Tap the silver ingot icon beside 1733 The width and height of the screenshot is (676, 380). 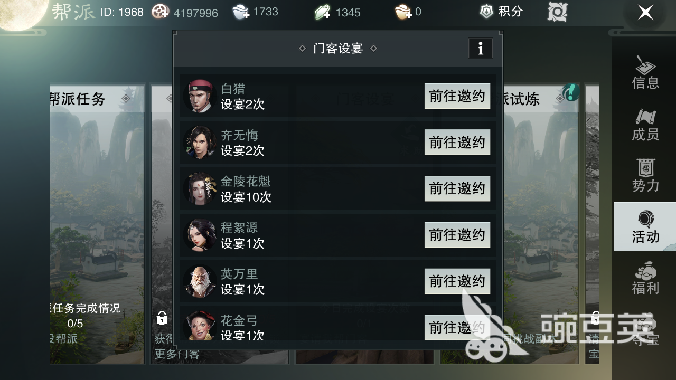(241, 12)
